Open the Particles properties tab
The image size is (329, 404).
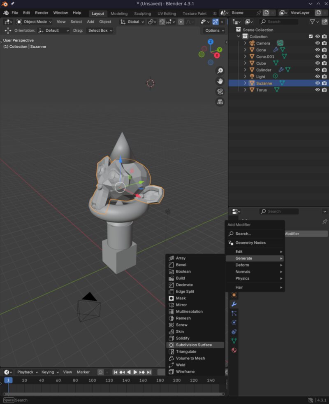pyautogui.click(x=234, y=313)
